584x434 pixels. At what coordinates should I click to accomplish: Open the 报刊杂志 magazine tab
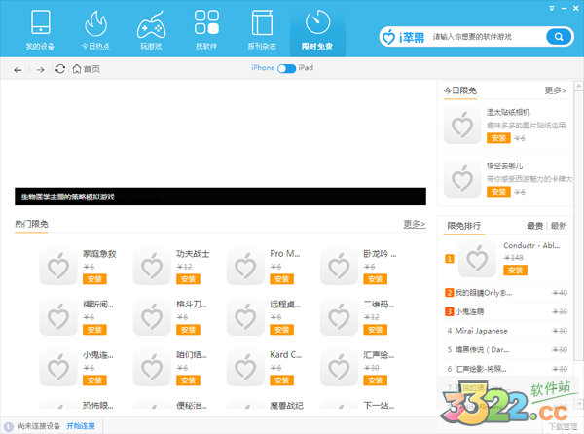click(262, 30)
